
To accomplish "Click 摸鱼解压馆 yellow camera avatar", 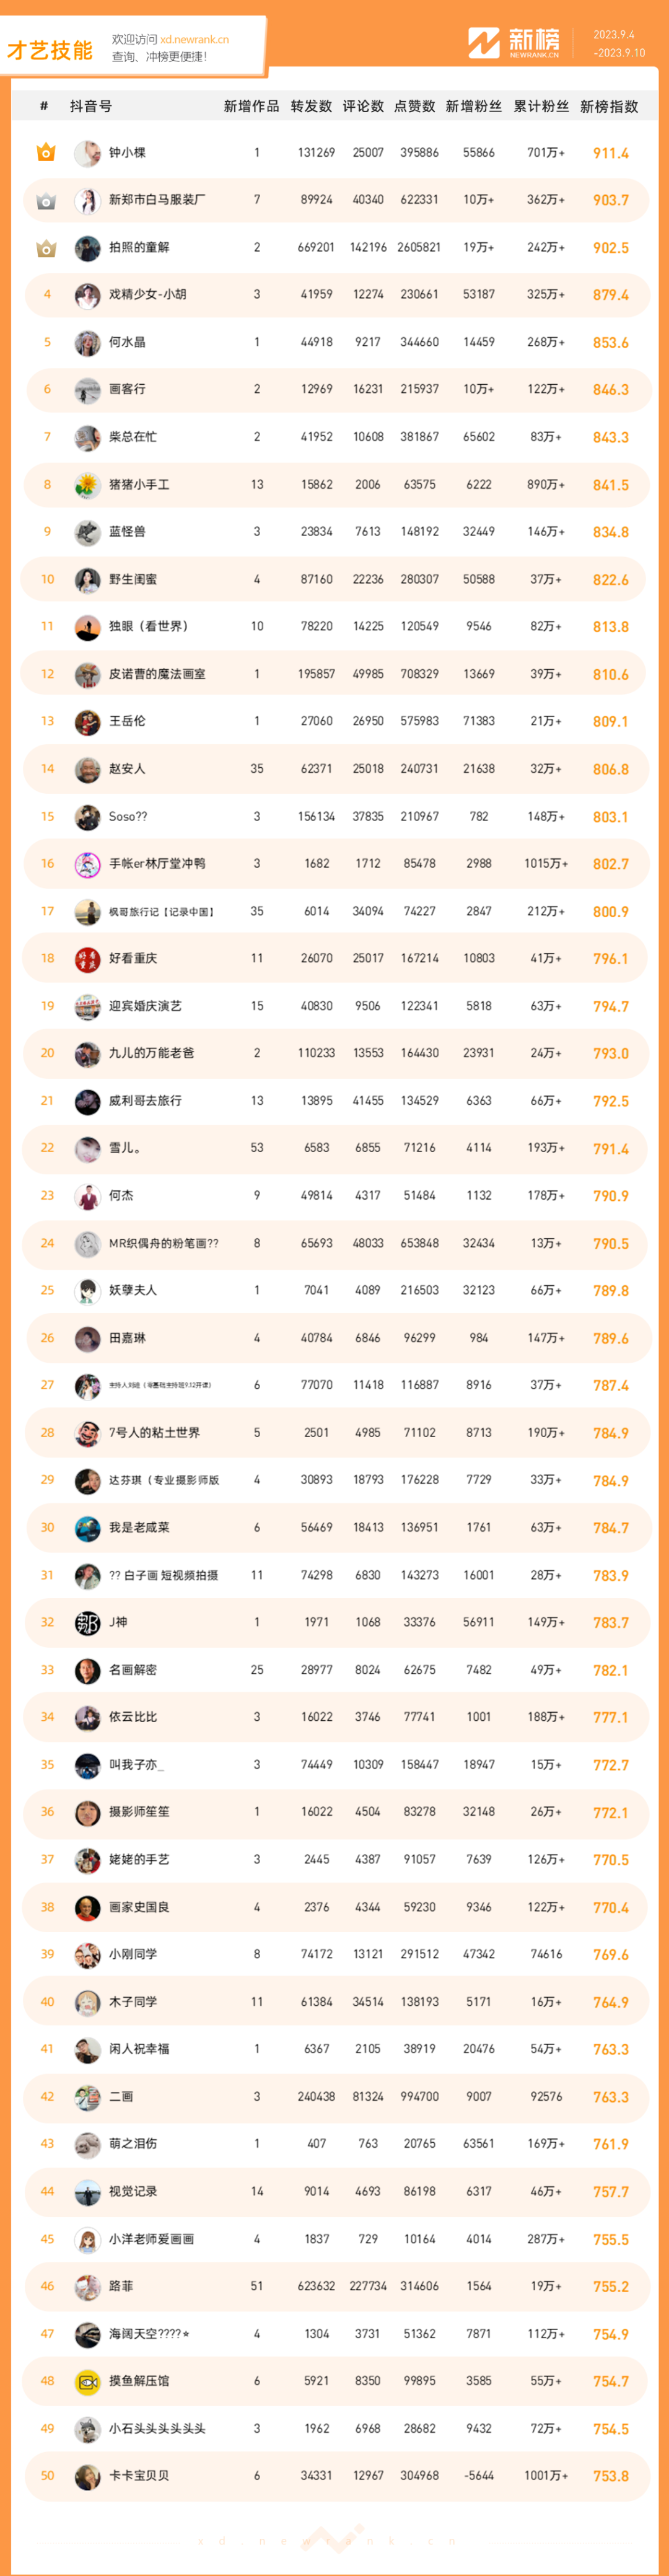I will pyautogui.click(x=88, y=2382).
